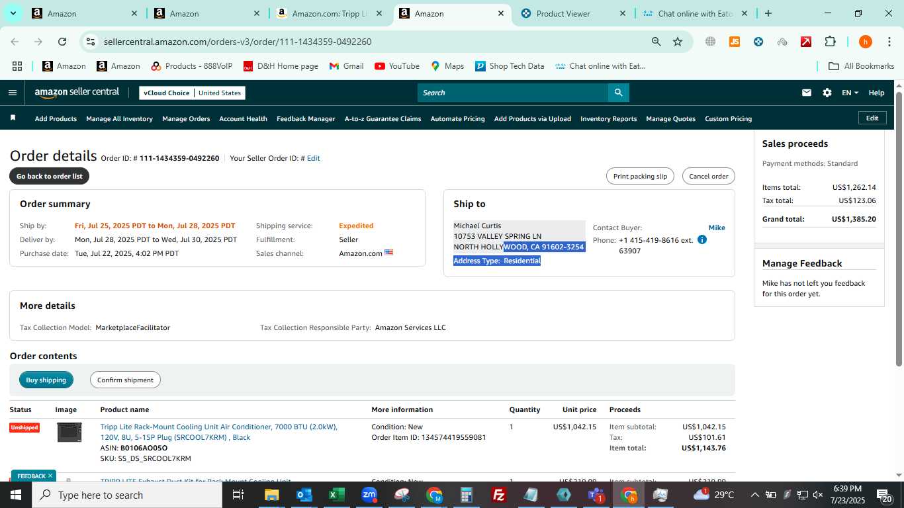Click Print packing slip button
Screen dimensions: 904x508
[x=640, y=176]
